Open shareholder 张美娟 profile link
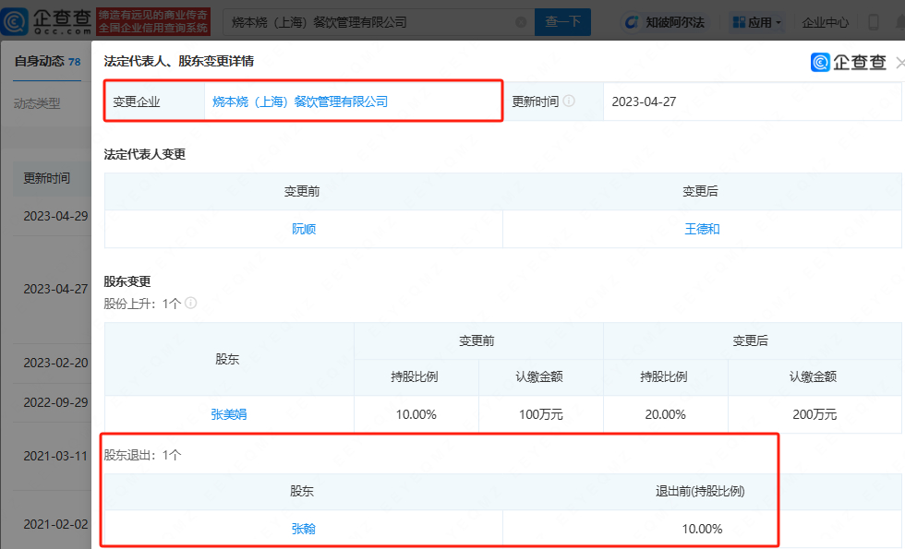Screen dimensions: 905x549 coord(229,414)
